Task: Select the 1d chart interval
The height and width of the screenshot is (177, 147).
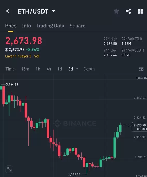Action: point(60,69)
